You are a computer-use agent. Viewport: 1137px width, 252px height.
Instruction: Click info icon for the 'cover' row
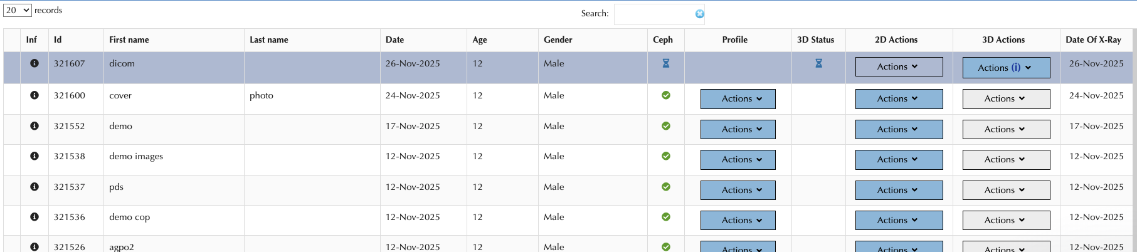click(34, 95)
